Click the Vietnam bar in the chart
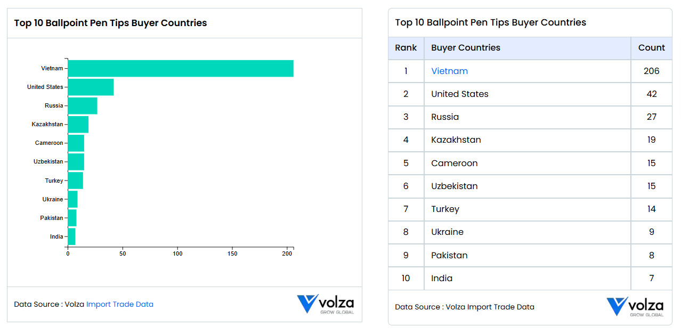This screenshot has width=681, height=335. pyautogui.click(x=181, y=68)
